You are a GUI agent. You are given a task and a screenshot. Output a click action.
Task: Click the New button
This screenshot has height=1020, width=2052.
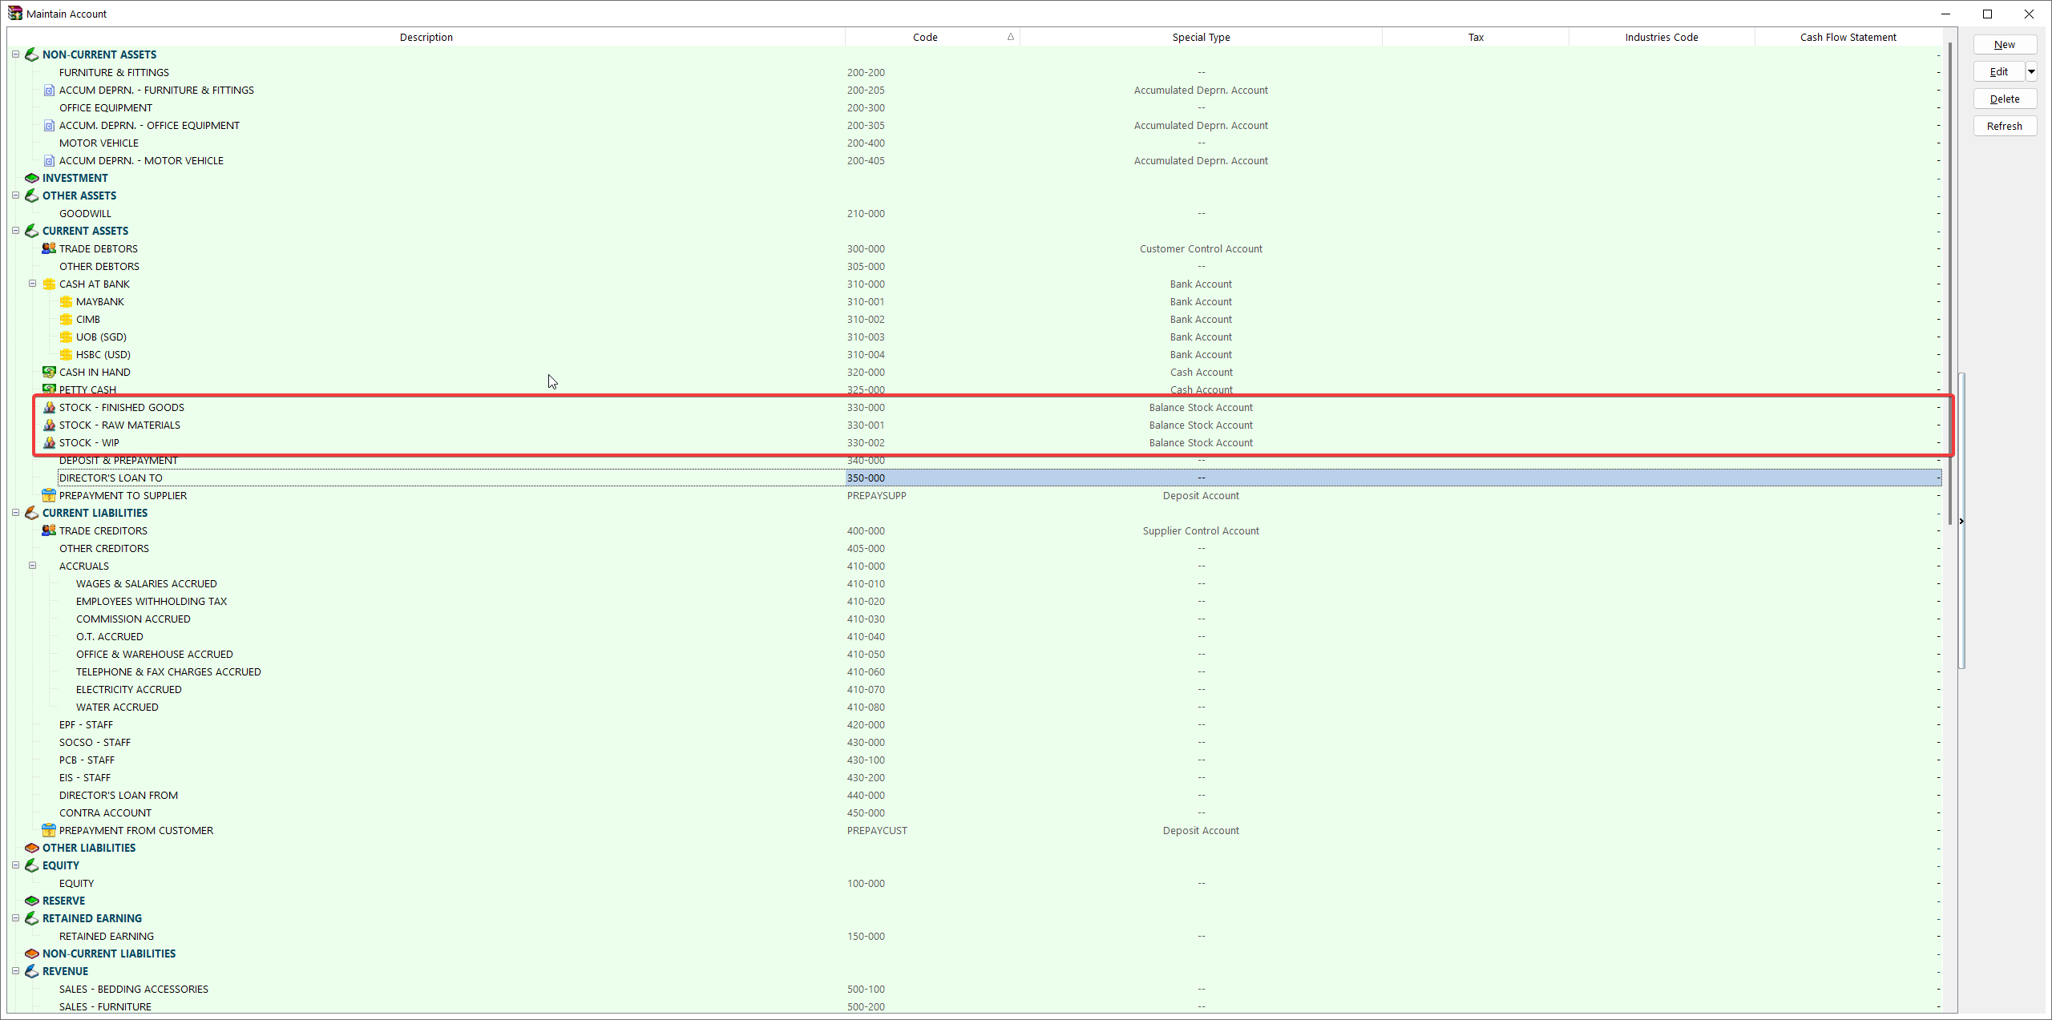point(2004,44)
